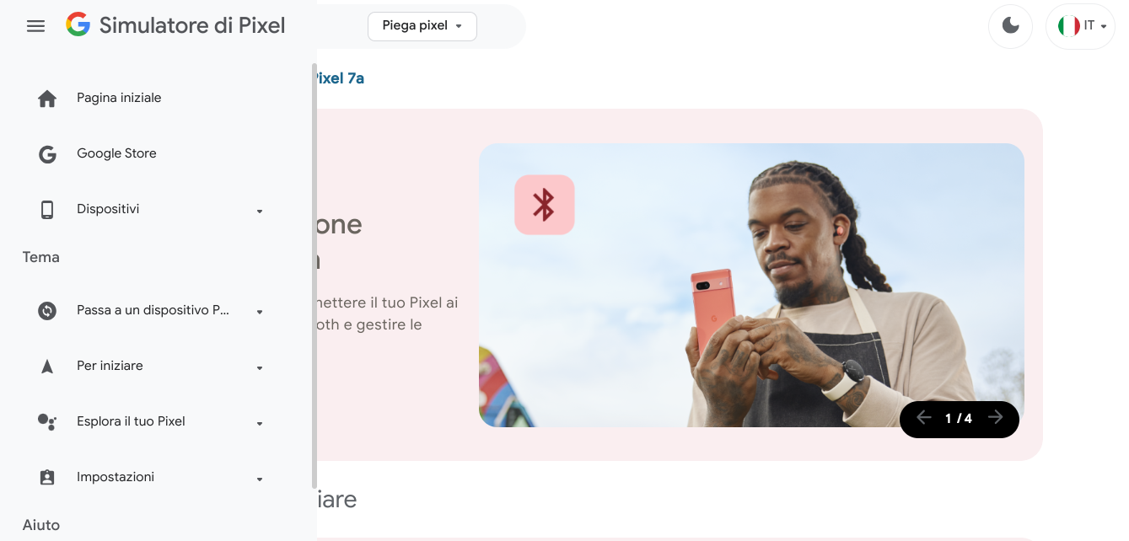Image resolution: width=1129 pixels, height=541 pixels.
Task: Open the Piega pixel dropdown
Action: coord(422,26)
